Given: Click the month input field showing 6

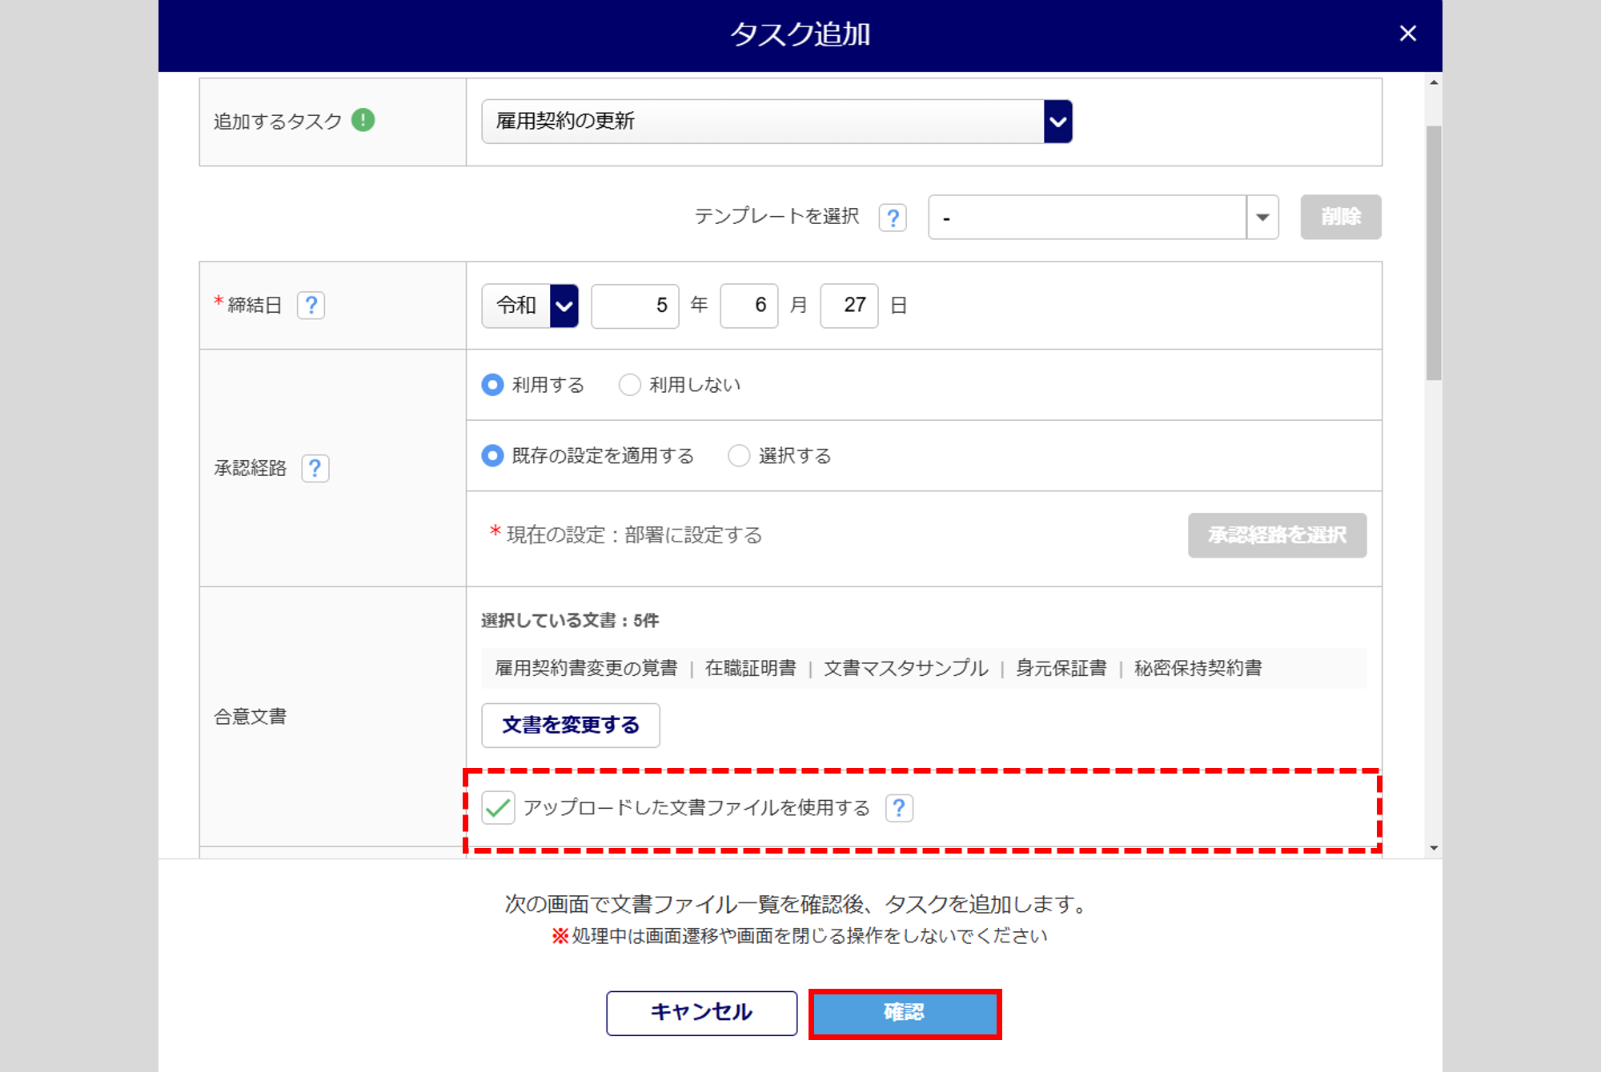Looking at the screenshot, I should click(748, 306).
